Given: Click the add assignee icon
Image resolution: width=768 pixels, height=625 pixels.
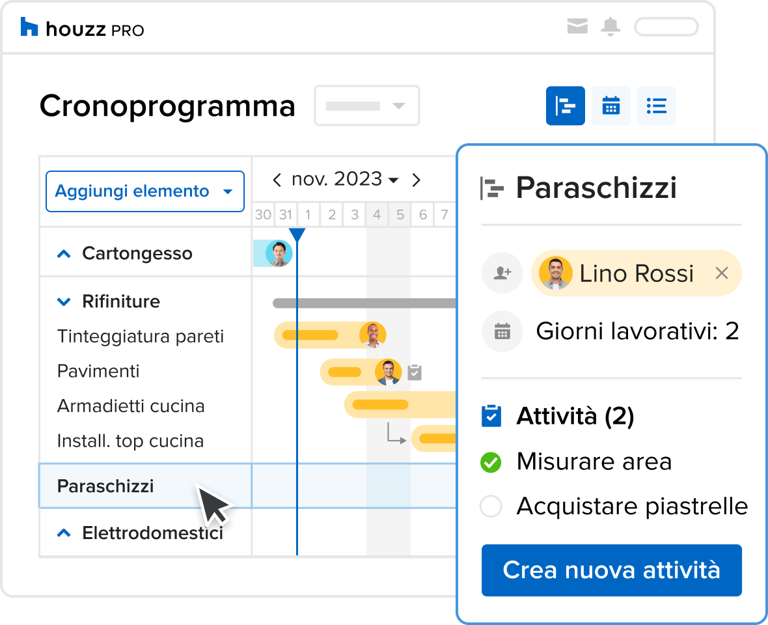Looking at the screenshot, I should (502, 273).
